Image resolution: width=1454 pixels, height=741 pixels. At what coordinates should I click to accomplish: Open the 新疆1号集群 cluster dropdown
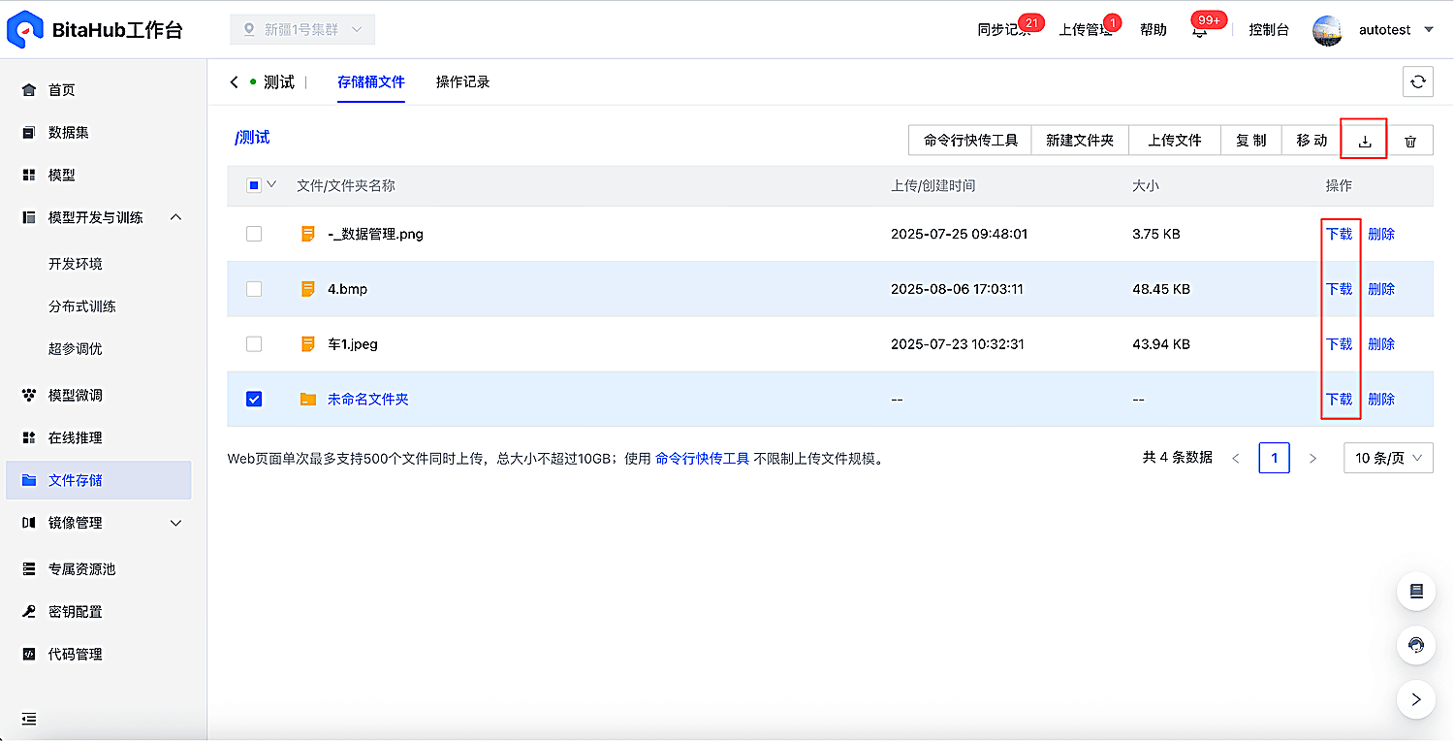coord(302,30)
